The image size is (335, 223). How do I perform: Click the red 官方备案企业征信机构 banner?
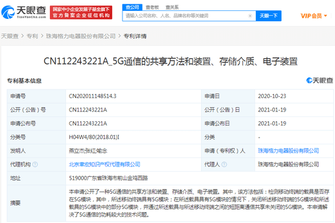click(81, 12)
